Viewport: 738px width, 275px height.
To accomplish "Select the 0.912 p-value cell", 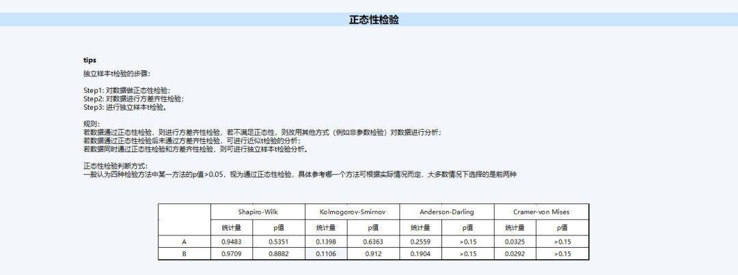I will [x=373, y=254].
